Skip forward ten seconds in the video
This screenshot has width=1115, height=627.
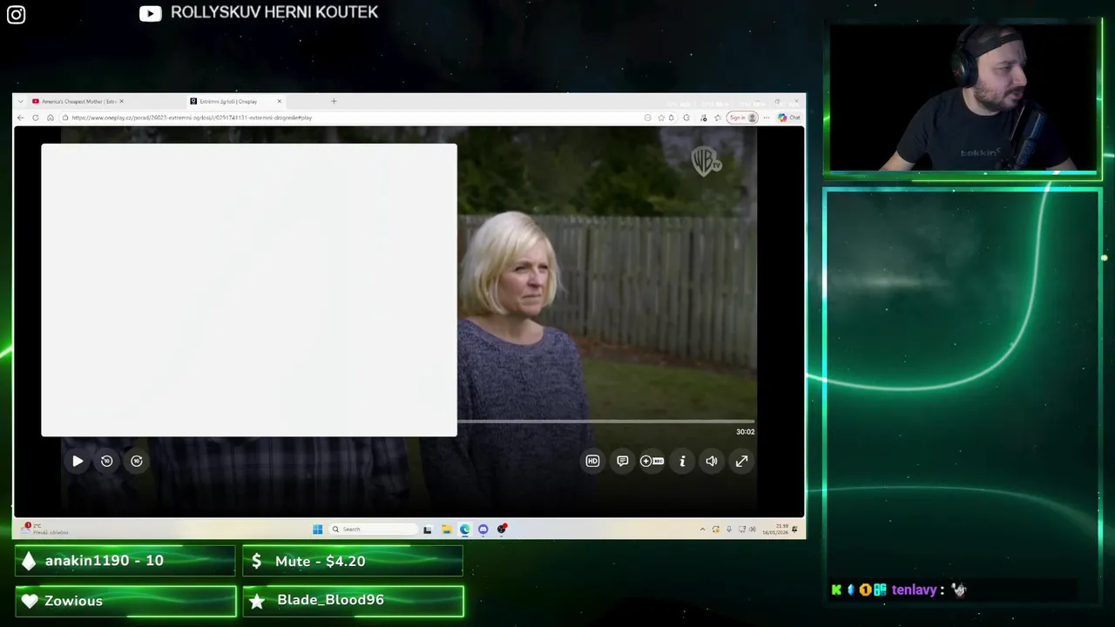(137, 462)
